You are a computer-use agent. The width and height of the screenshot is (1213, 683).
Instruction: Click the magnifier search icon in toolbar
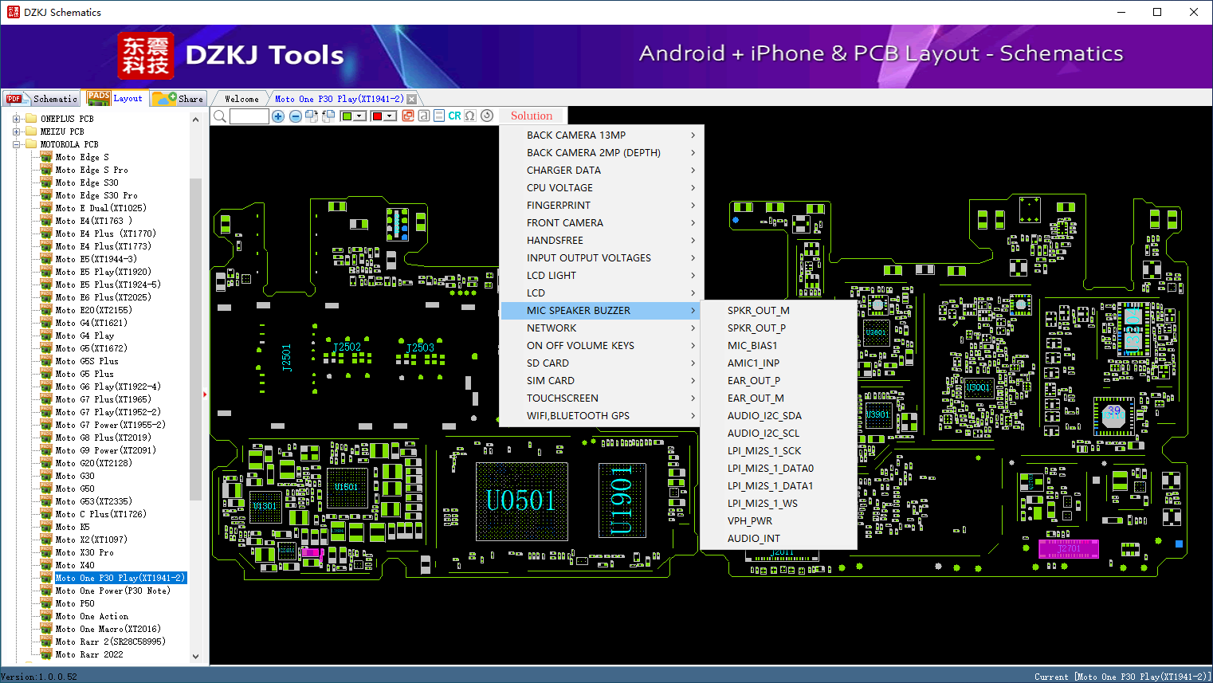click(x=220, y=116)
